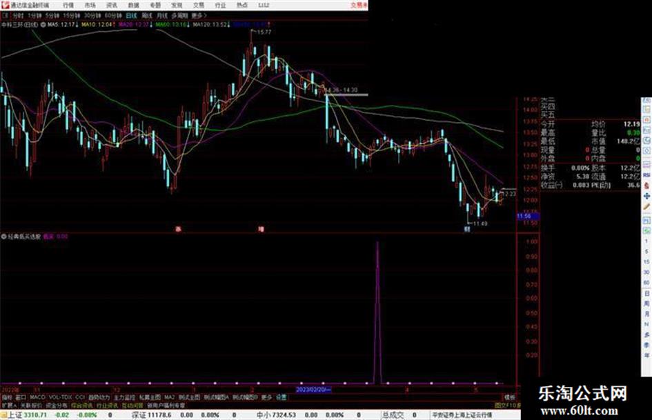Open the 关联报价 tab
652x420 pixels.
click(x=31, y=405)
